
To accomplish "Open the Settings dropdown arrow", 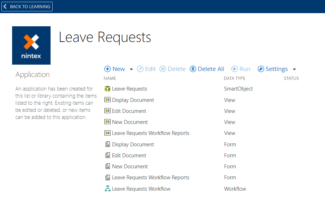I will coord(294,69).
